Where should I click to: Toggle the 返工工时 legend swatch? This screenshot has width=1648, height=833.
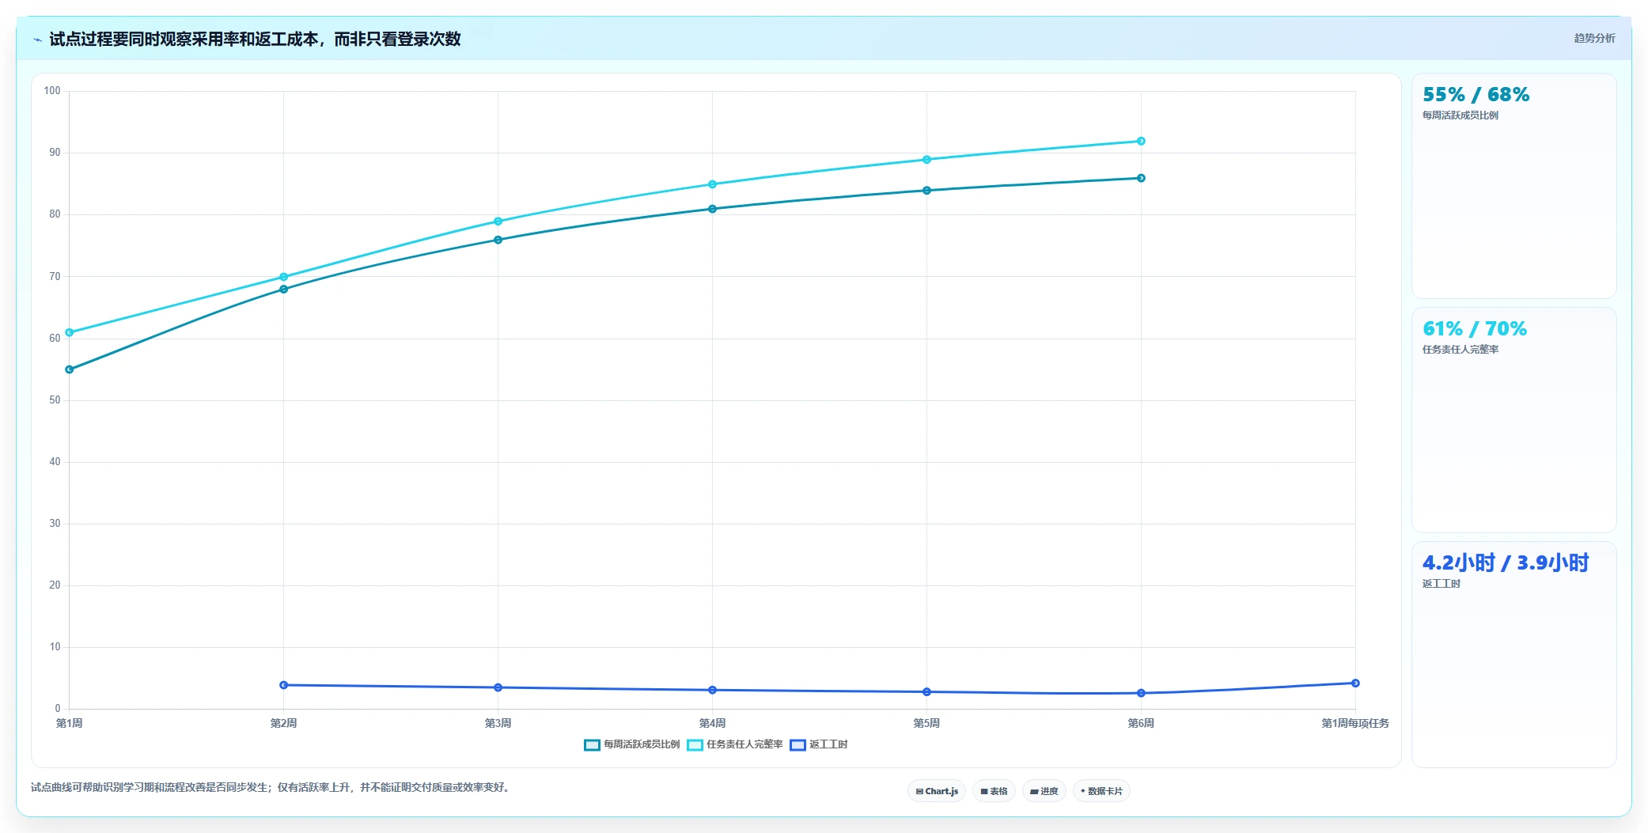pos(797,744)
